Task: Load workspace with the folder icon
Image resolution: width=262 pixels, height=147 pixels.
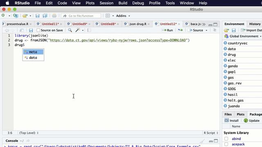Action: point(226,30)
